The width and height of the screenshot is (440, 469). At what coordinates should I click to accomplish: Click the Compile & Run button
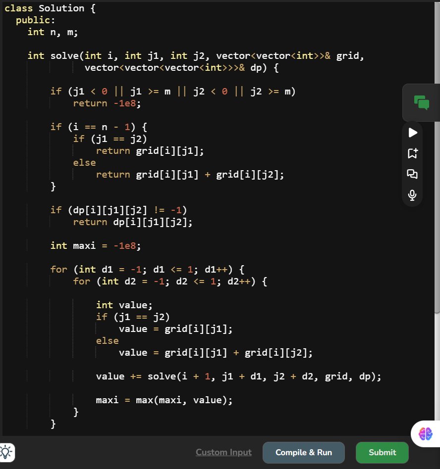pyautogui.click(x=304, y=452)
